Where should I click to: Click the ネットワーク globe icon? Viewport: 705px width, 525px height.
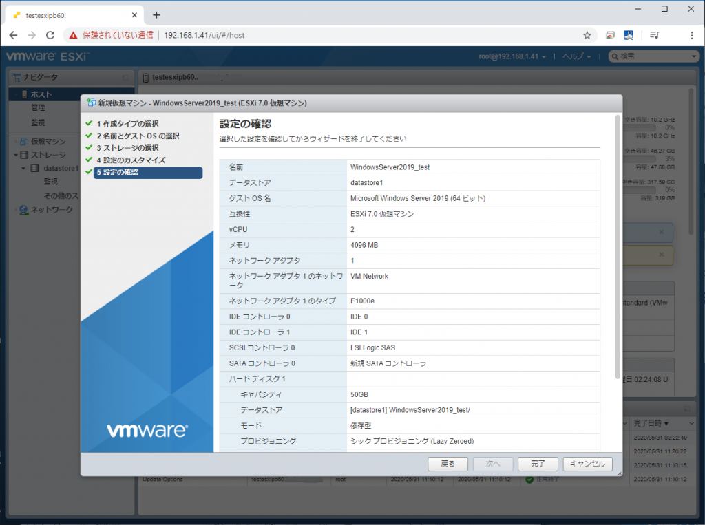pos(24,209)
